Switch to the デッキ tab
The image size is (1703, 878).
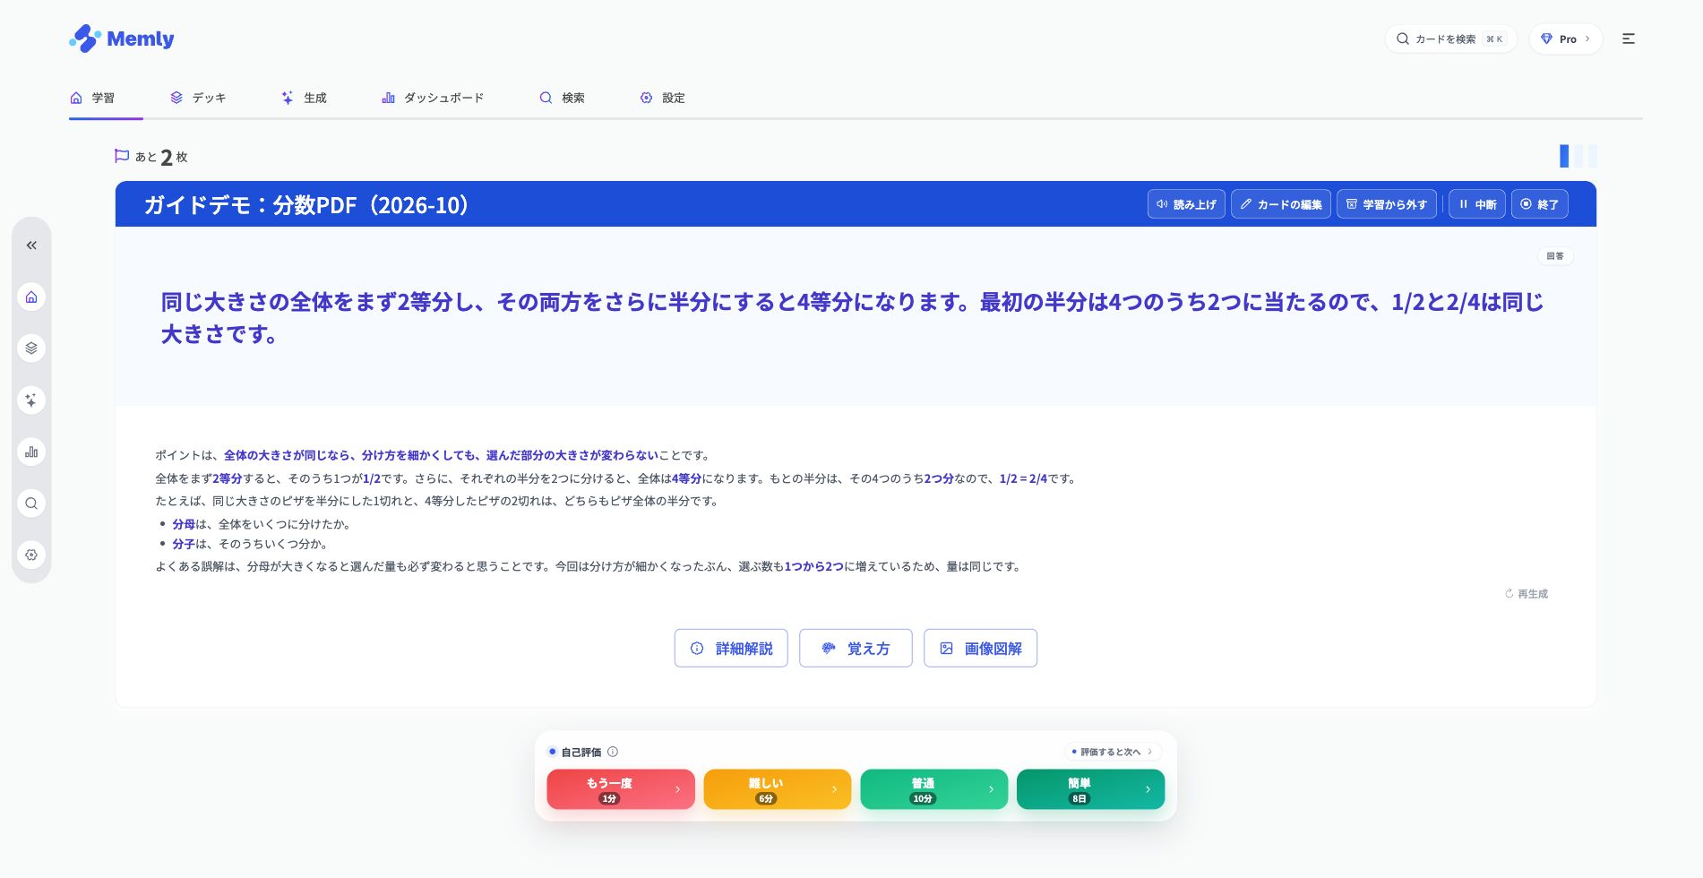pos(198,98)
